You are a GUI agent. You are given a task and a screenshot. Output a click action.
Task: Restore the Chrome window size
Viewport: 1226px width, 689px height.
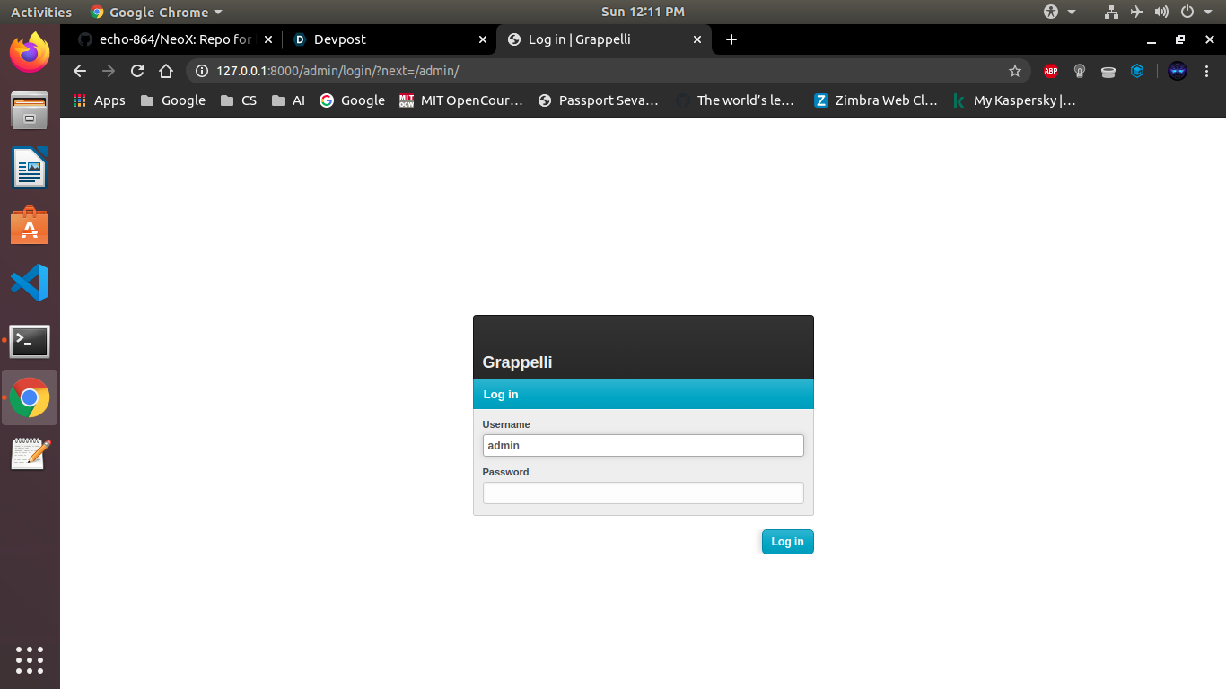coord(1180,39)
